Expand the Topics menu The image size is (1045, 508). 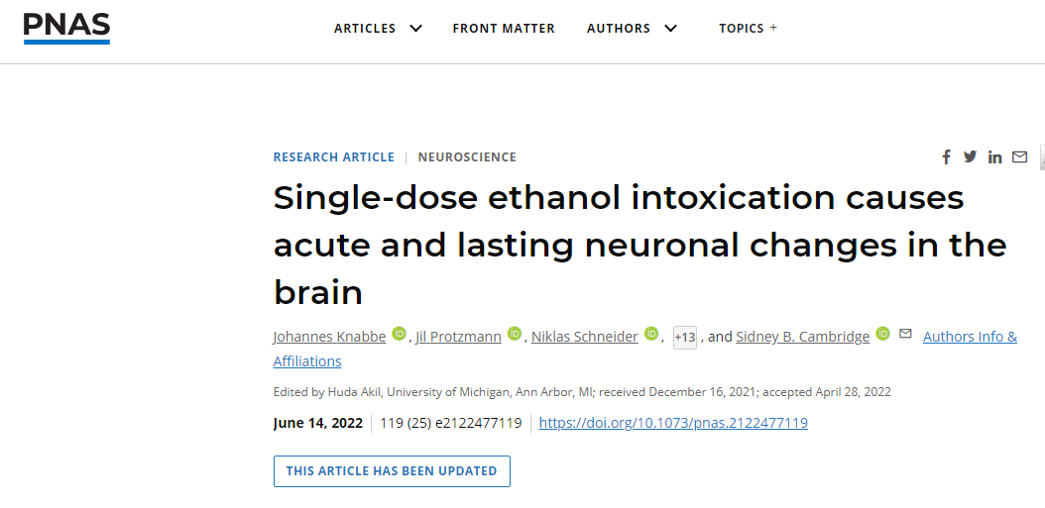(x=748, y=29)
